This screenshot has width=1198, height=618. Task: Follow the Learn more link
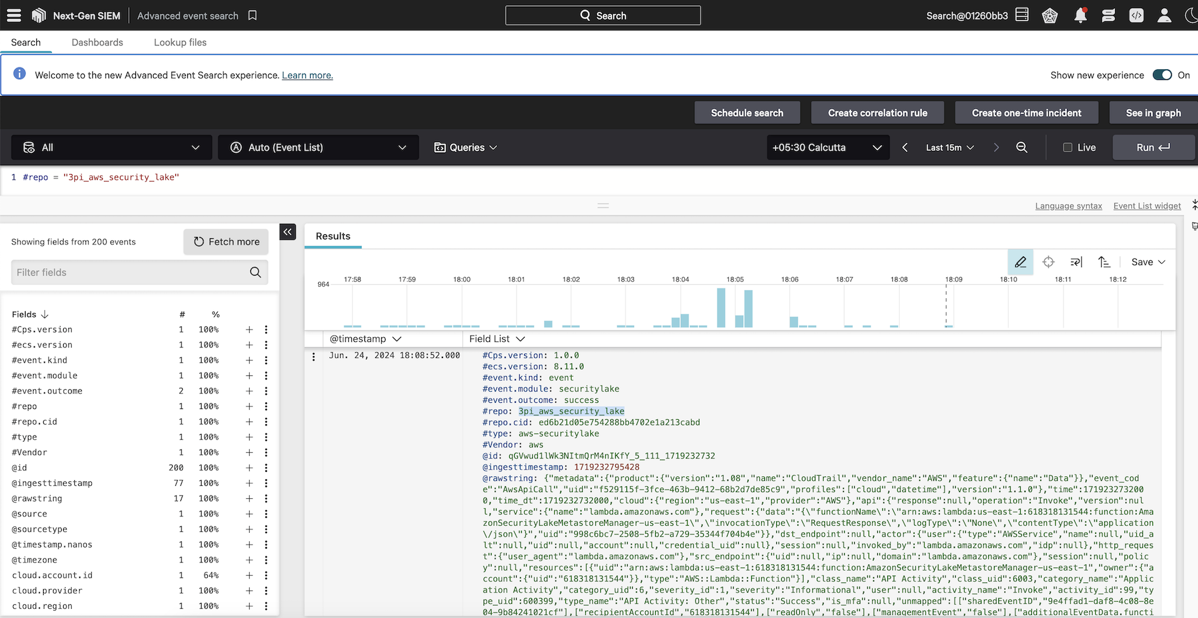click(307, 75)
